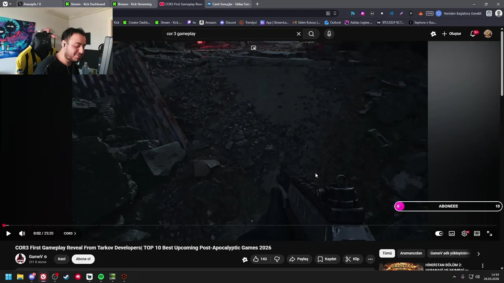Like the video with 143 likes
The width and height of the screenshot is (504, 283).
tap(260, 259)
